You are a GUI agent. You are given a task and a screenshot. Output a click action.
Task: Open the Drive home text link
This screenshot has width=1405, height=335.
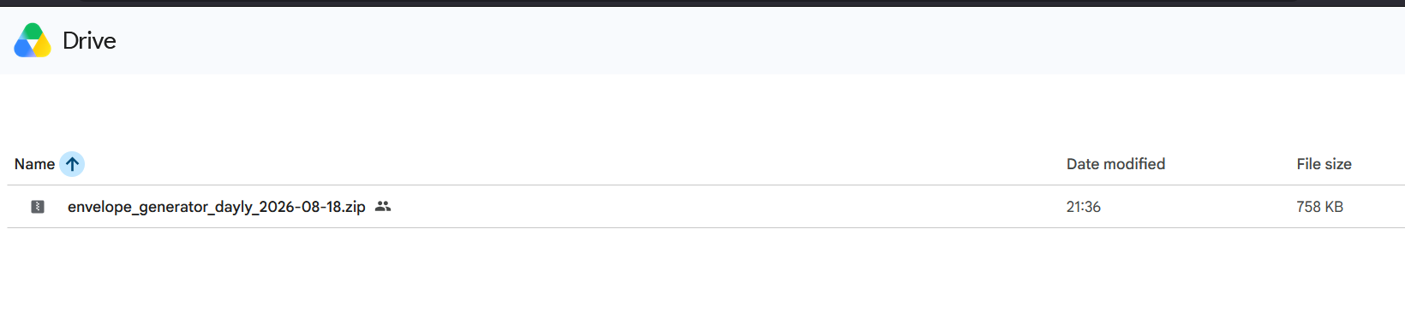click(89, 40)
